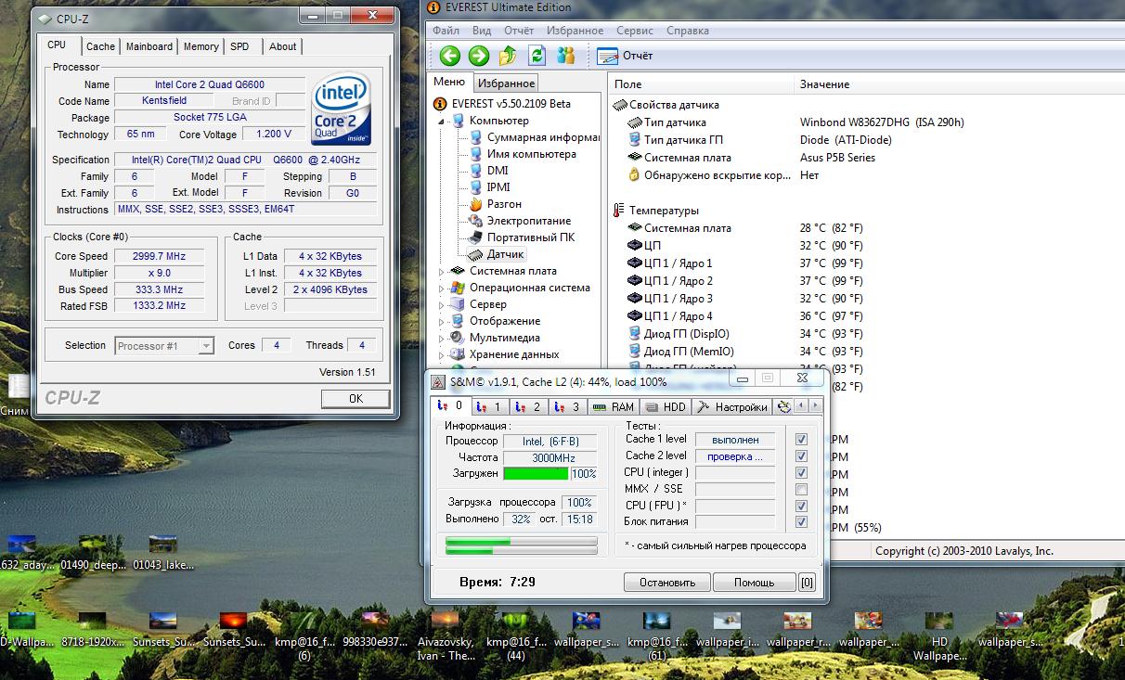Collapse the Компьютер tree node

click(x=442, y=121)
